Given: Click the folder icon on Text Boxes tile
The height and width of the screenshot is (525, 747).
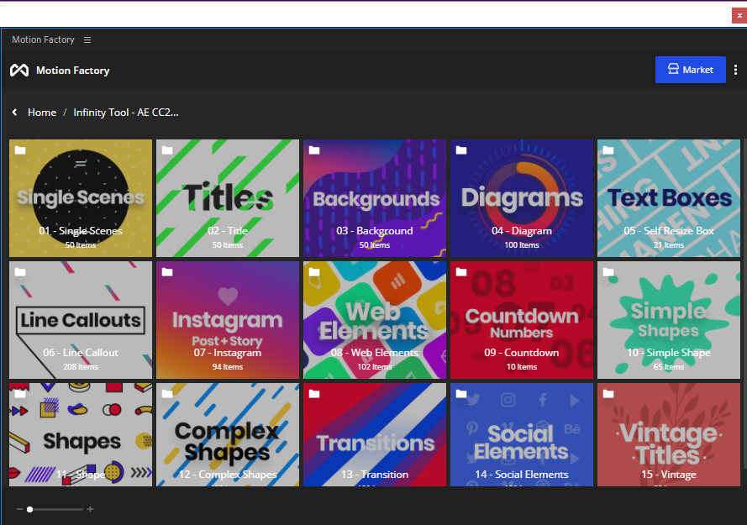Looking at the screenshot, I should point(608,150).
